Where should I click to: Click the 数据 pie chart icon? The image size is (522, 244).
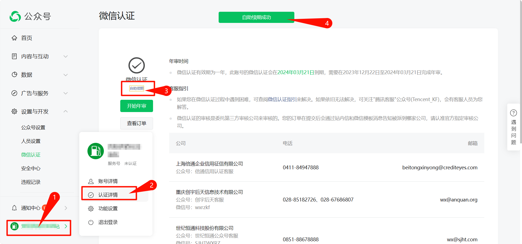click(x=14, y=75)
